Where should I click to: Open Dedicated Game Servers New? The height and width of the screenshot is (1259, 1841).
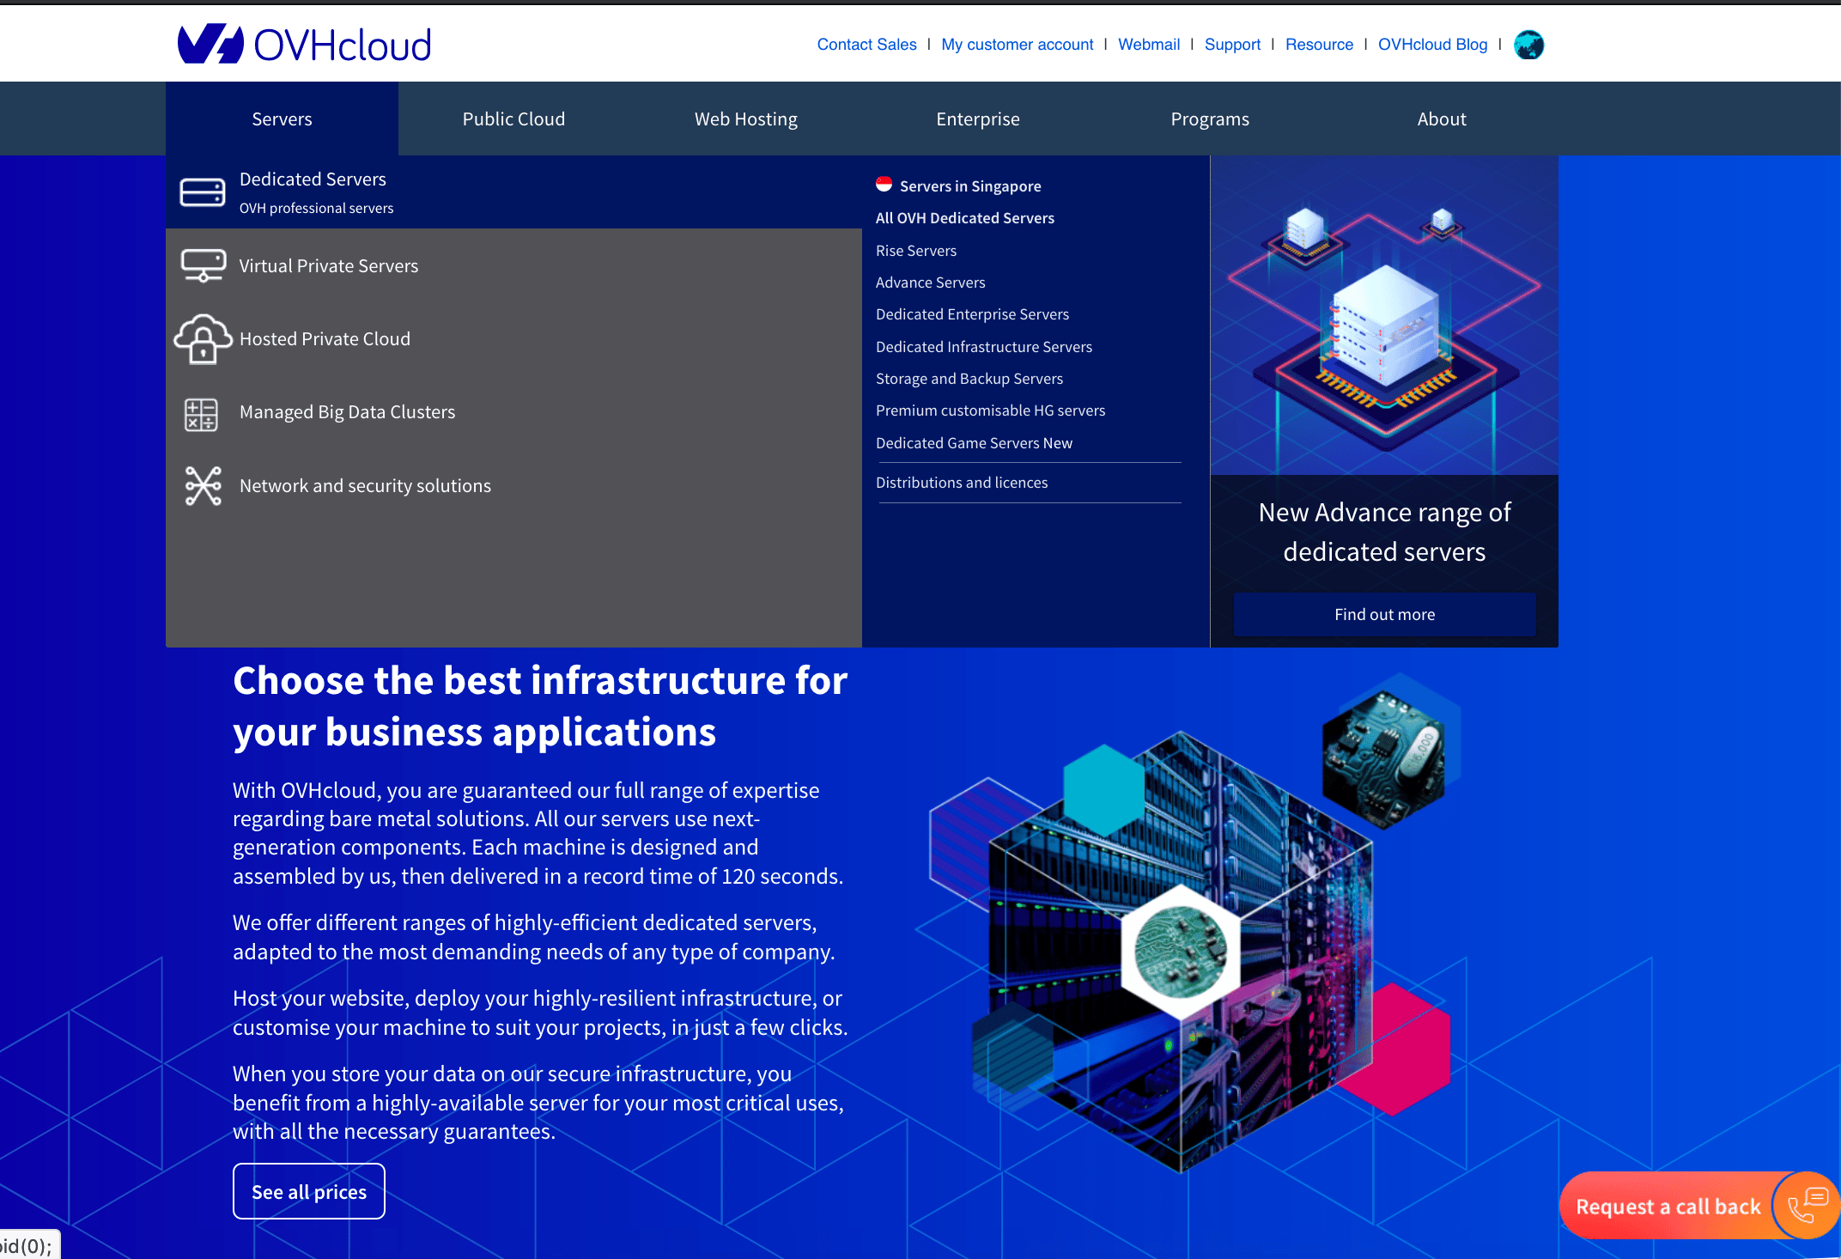(974, 442)
